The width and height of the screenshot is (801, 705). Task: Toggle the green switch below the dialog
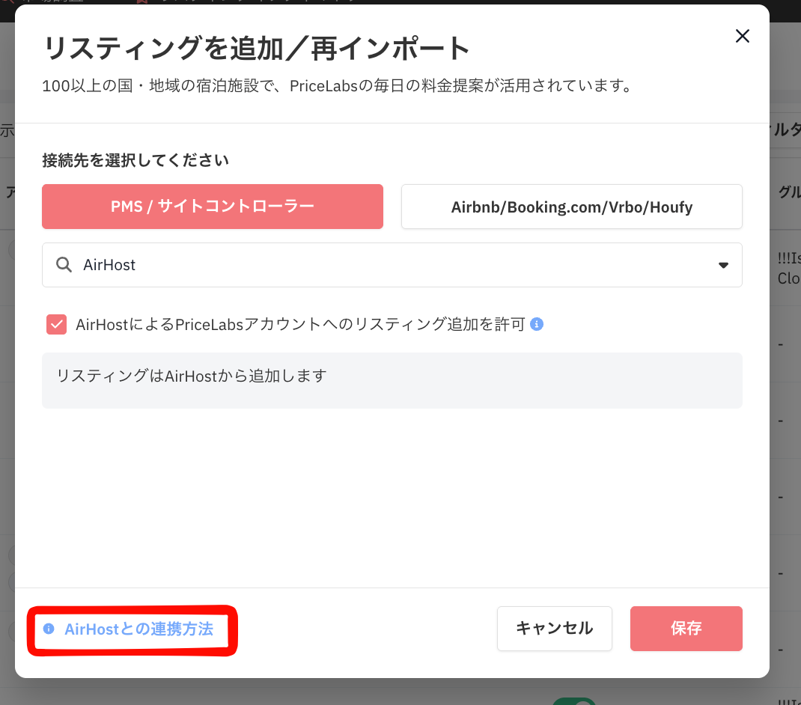pyautogui.click(x=574, y=701)
